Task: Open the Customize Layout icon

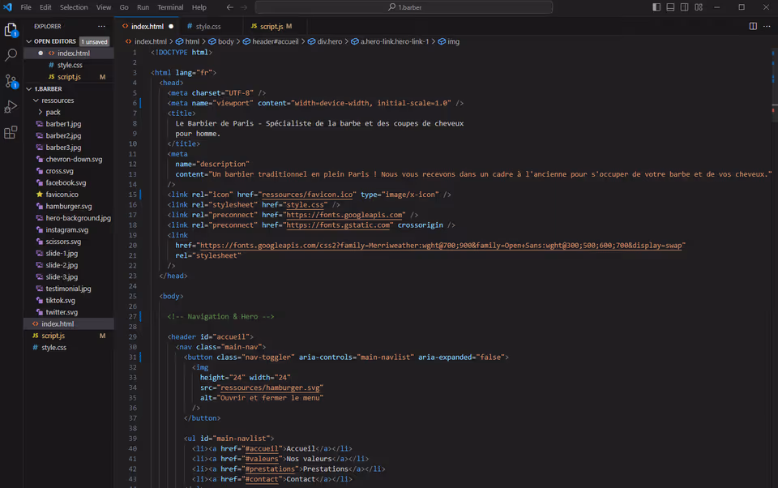Action: point(699,6)
